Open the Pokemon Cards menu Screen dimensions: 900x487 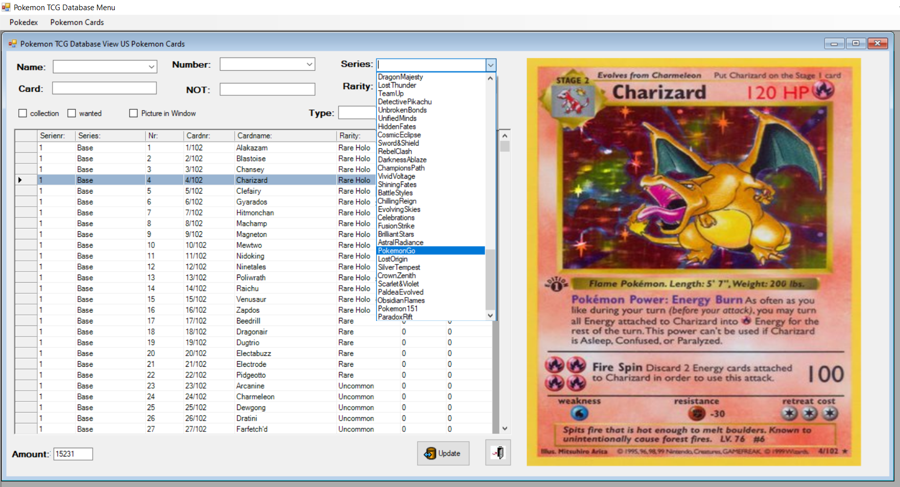(77, 22)
